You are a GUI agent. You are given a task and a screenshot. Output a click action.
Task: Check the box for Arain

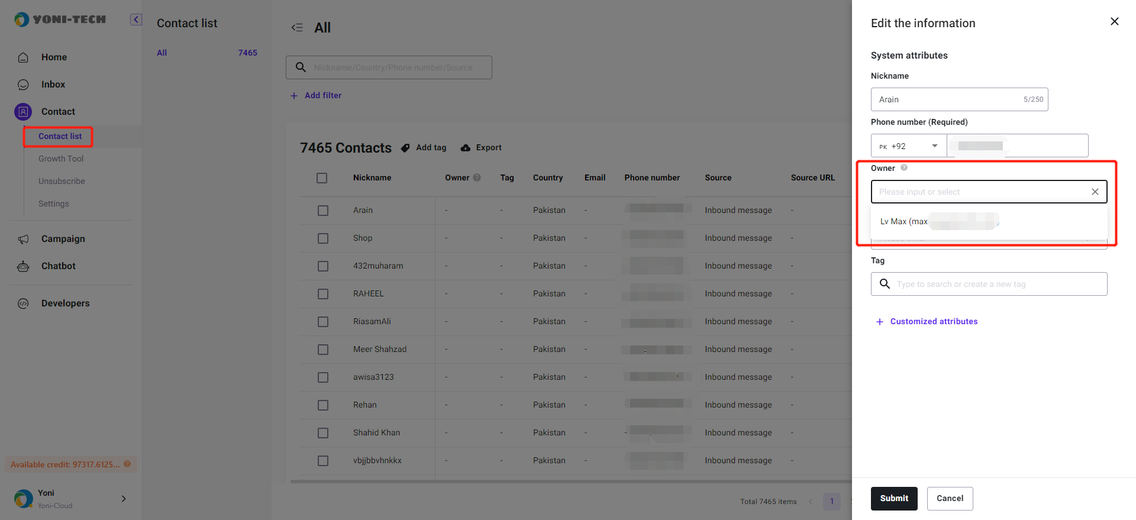pyautogui.click(x=323, y=211)
